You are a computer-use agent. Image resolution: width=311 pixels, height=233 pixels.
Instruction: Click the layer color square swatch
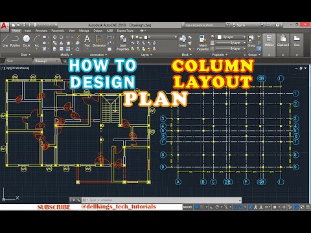[146, 37]
